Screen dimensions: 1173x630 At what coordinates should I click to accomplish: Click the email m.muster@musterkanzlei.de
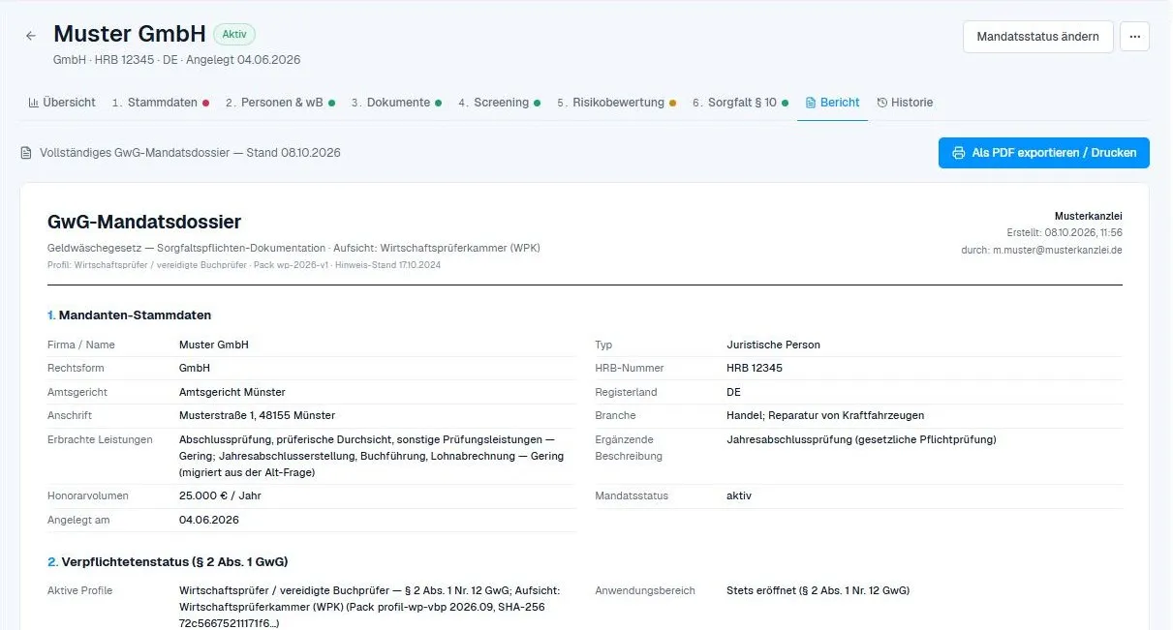pos(1057,250)
